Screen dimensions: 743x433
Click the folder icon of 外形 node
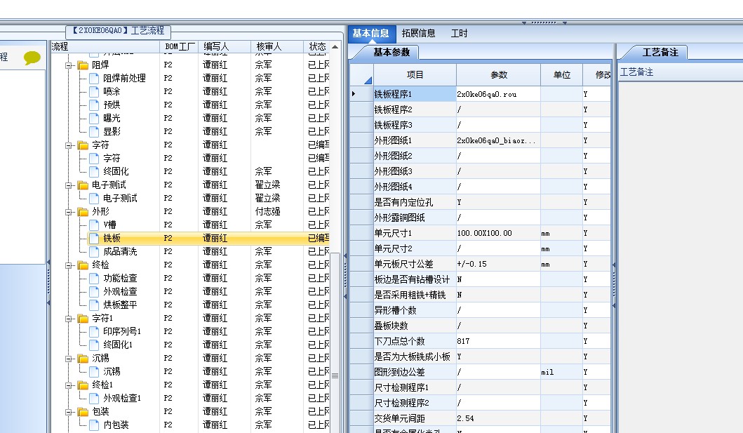pyautogui.click(x=83, y=211)
